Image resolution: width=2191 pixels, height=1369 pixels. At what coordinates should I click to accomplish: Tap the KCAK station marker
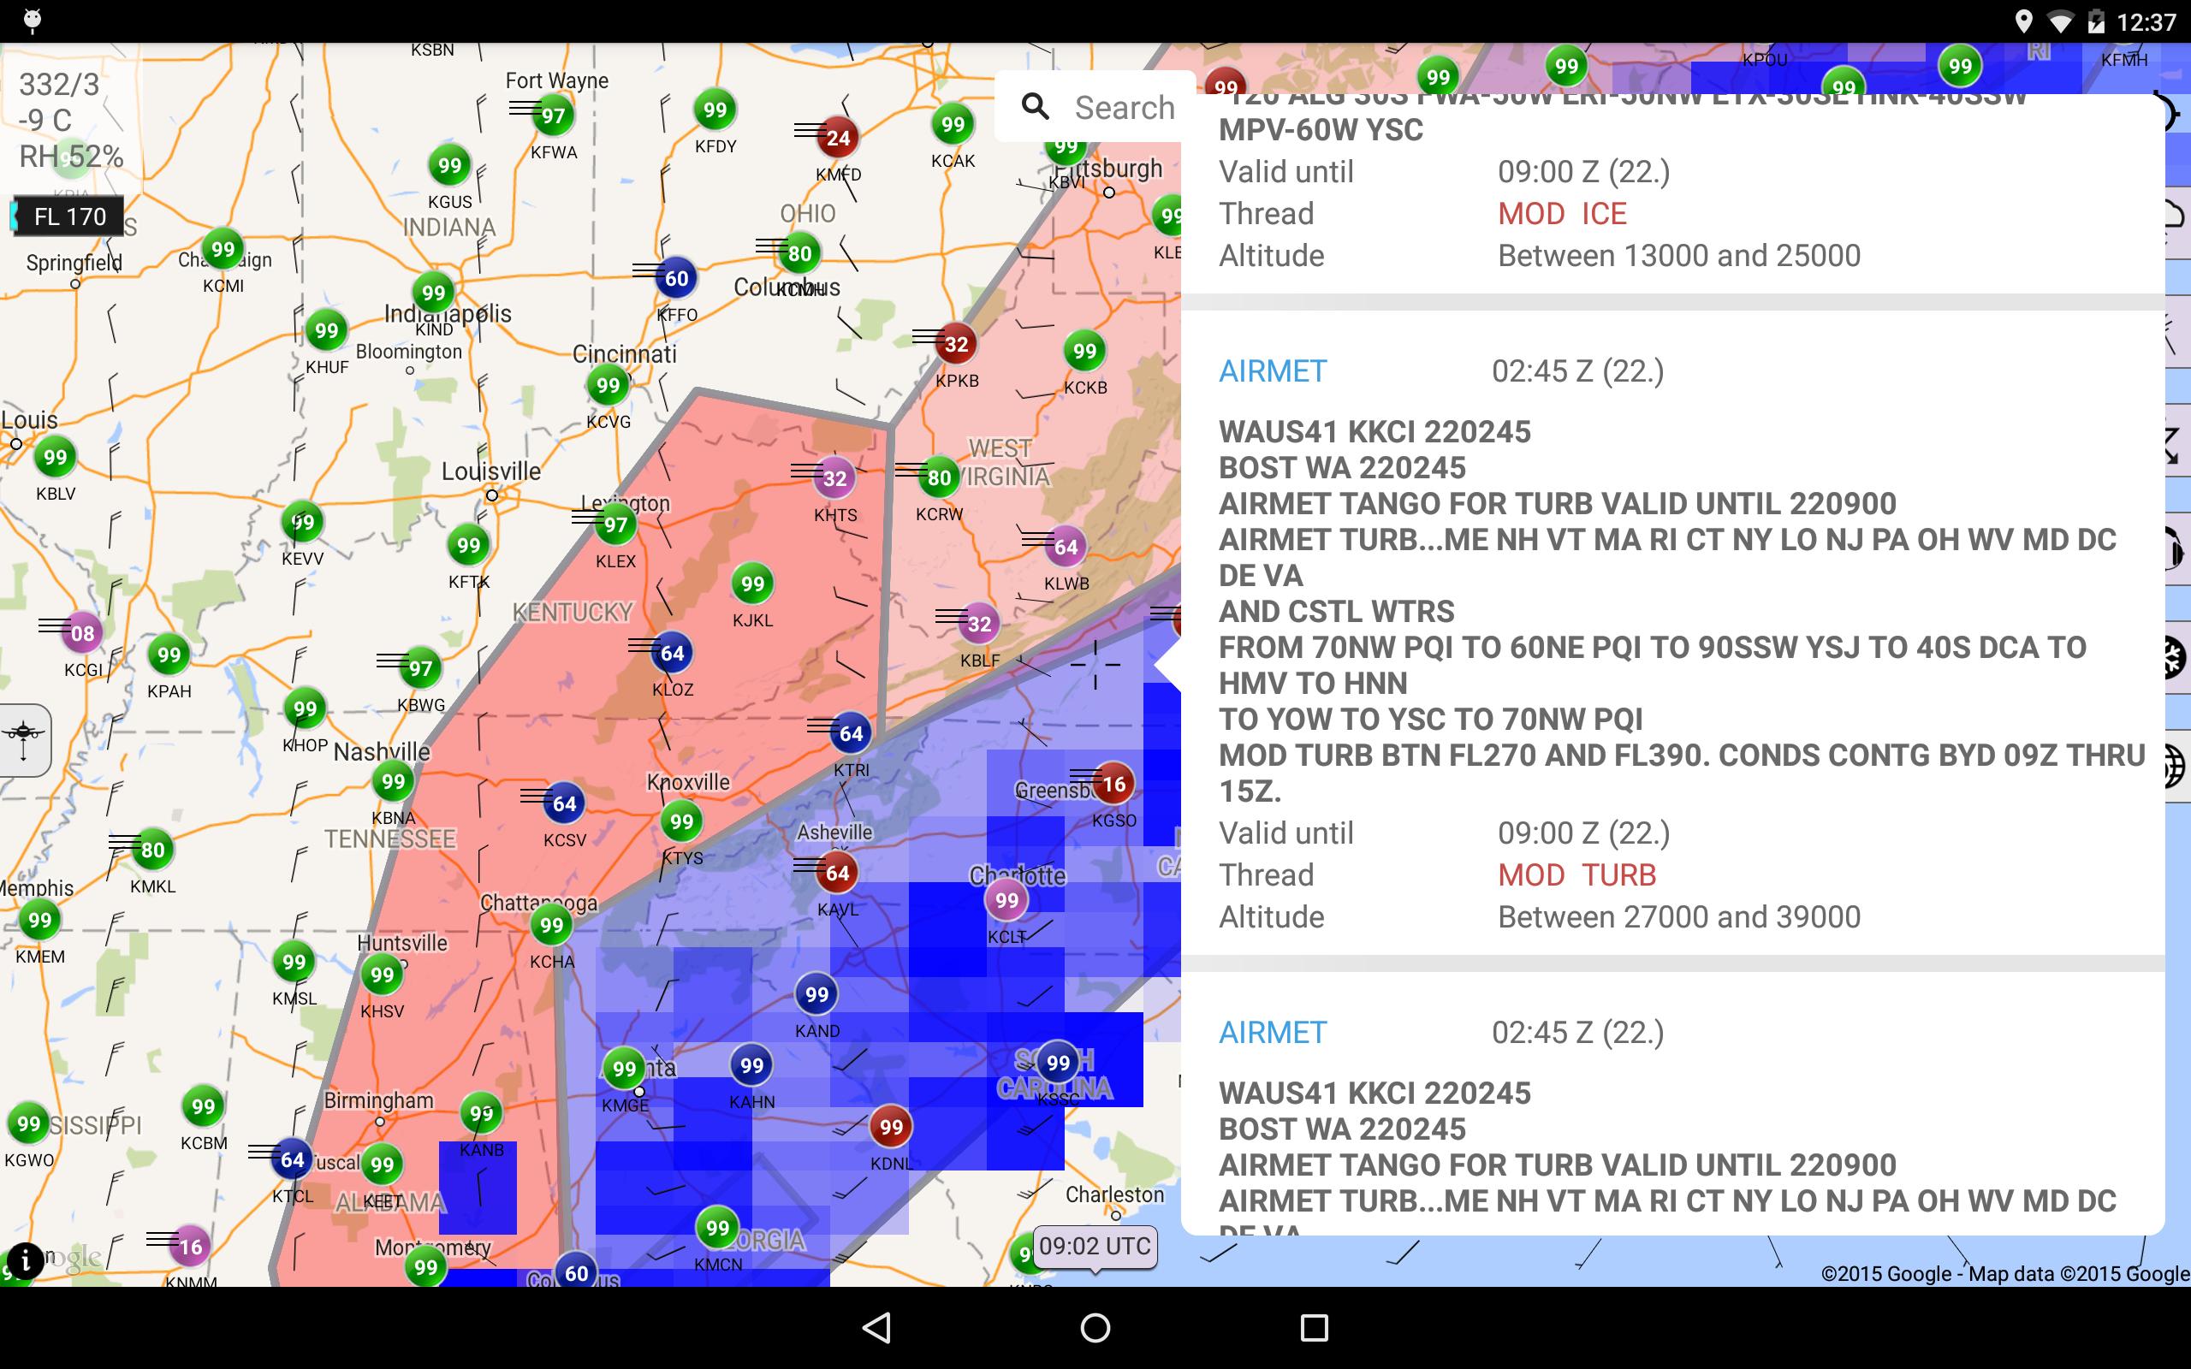953,125
